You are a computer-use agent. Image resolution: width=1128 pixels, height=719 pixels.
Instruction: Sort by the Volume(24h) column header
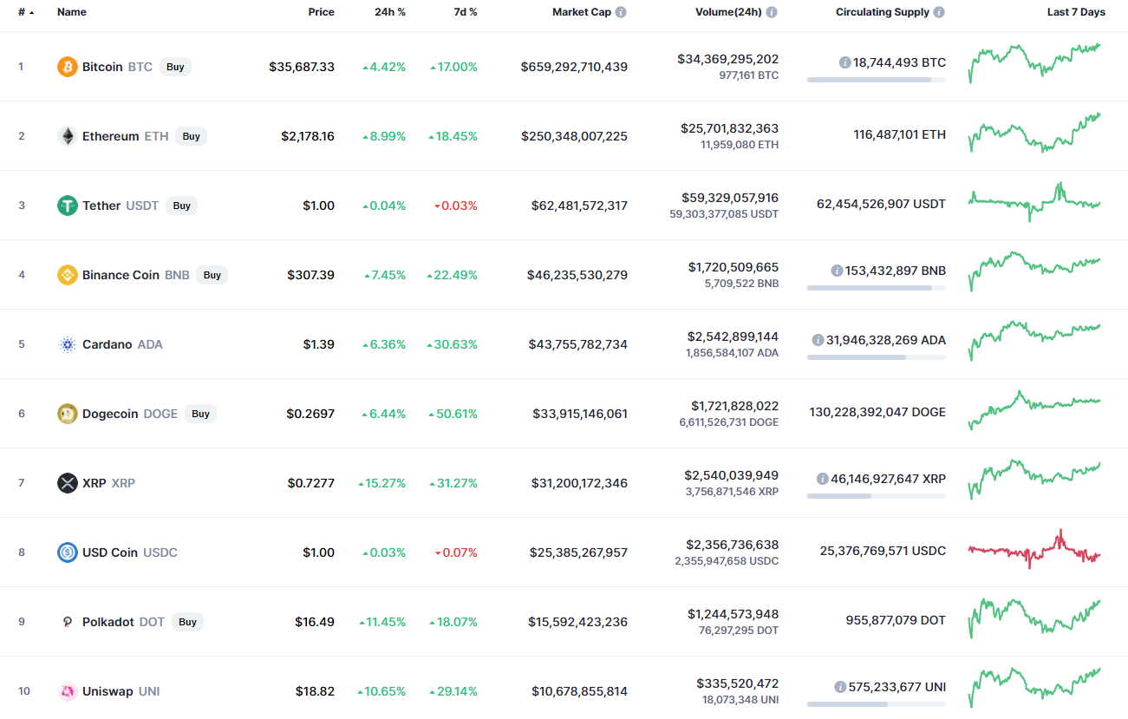point(728,12)
